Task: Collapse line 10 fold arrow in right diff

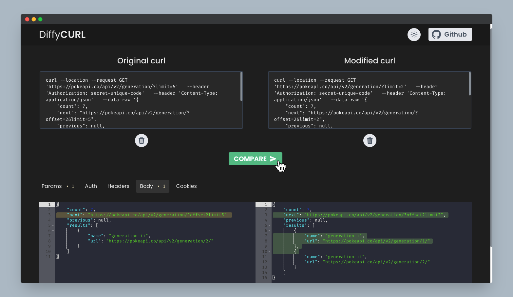Action: (269, 252)
